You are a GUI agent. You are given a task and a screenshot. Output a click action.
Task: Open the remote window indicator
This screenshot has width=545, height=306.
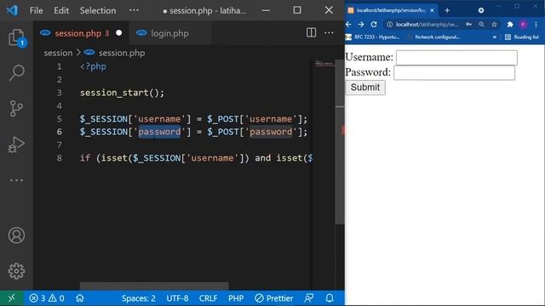coord(11,298)
